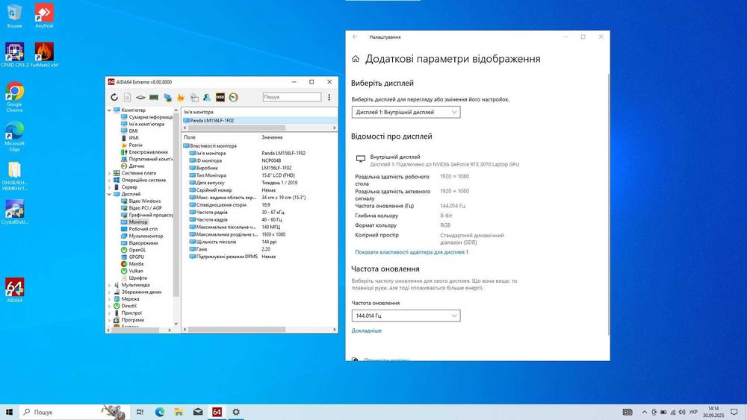Expand the DirectX tree node
This screenshot has height=420, width=747.
pyautogui.click(x=109, y=306)
